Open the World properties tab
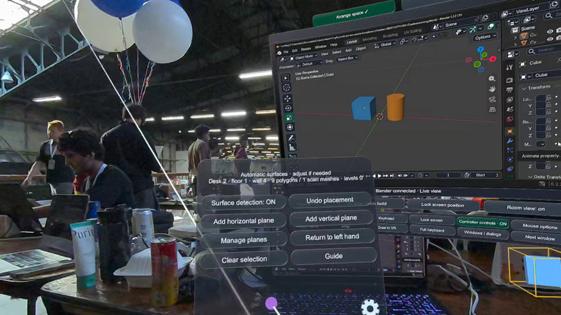Screen dimensions: 561x315 [509, 119]
